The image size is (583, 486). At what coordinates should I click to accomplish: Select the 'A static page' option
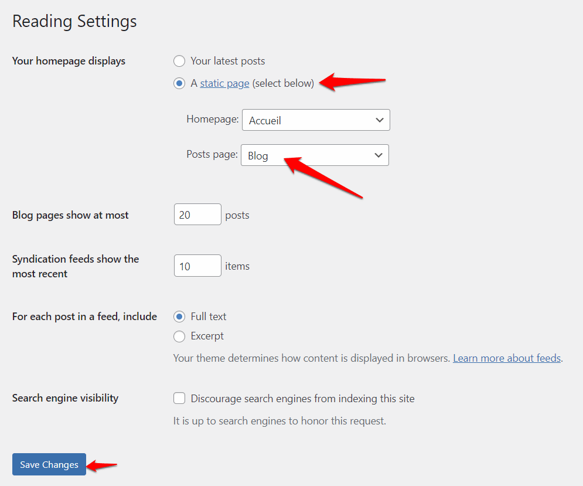(x=179, y=83)
